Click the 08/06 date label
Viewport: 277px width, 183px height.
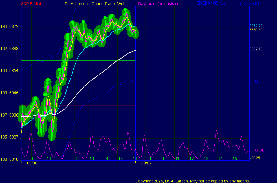point(32,163)
